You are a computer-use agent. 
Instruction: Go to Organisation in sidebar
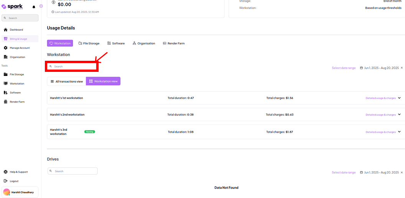point(17,57)
